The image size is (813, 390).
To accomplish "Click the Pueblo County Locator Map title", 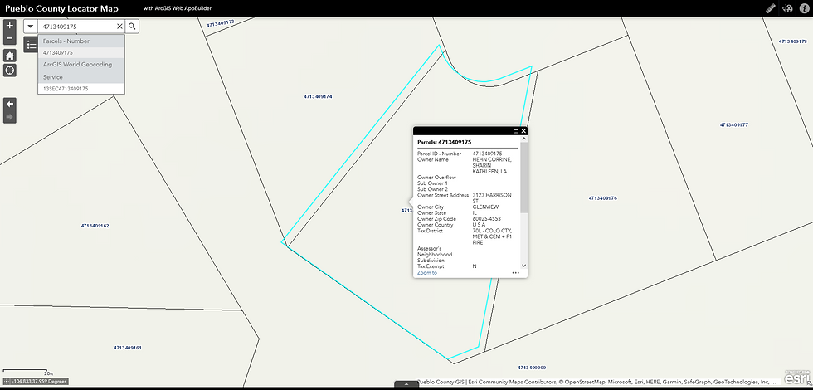I will click(x=61, y=8).
